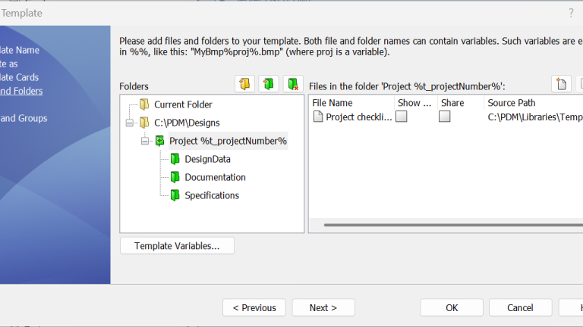Click the green add new folder icon
Image resolution: width=583 pixels, height=327 pixels.
(x=269, y=84)
